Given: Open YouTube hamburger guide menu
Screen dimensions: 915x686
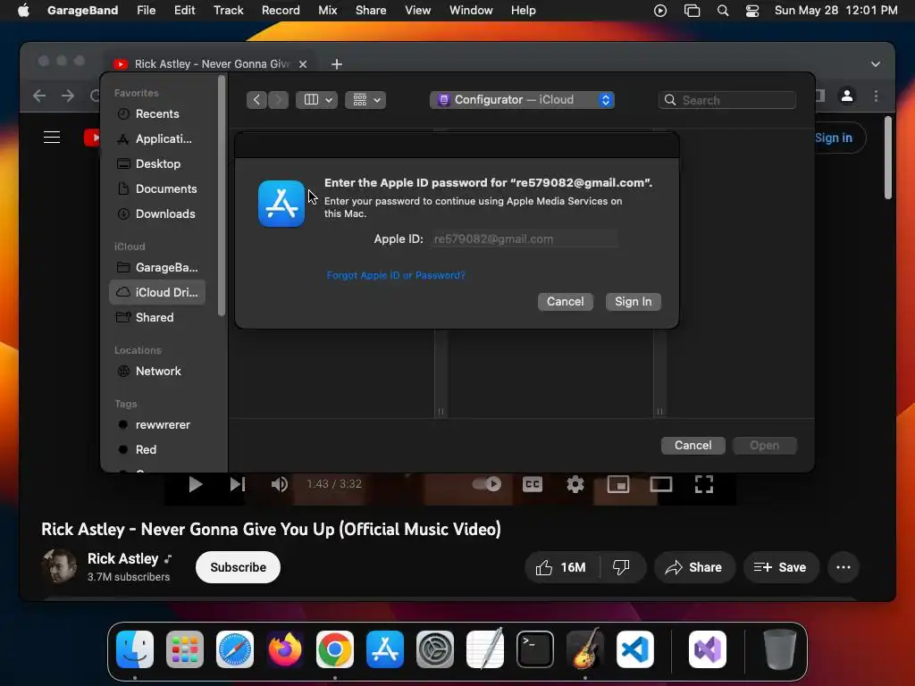Looking at the screenshot, I should click(x=52, y=138).
